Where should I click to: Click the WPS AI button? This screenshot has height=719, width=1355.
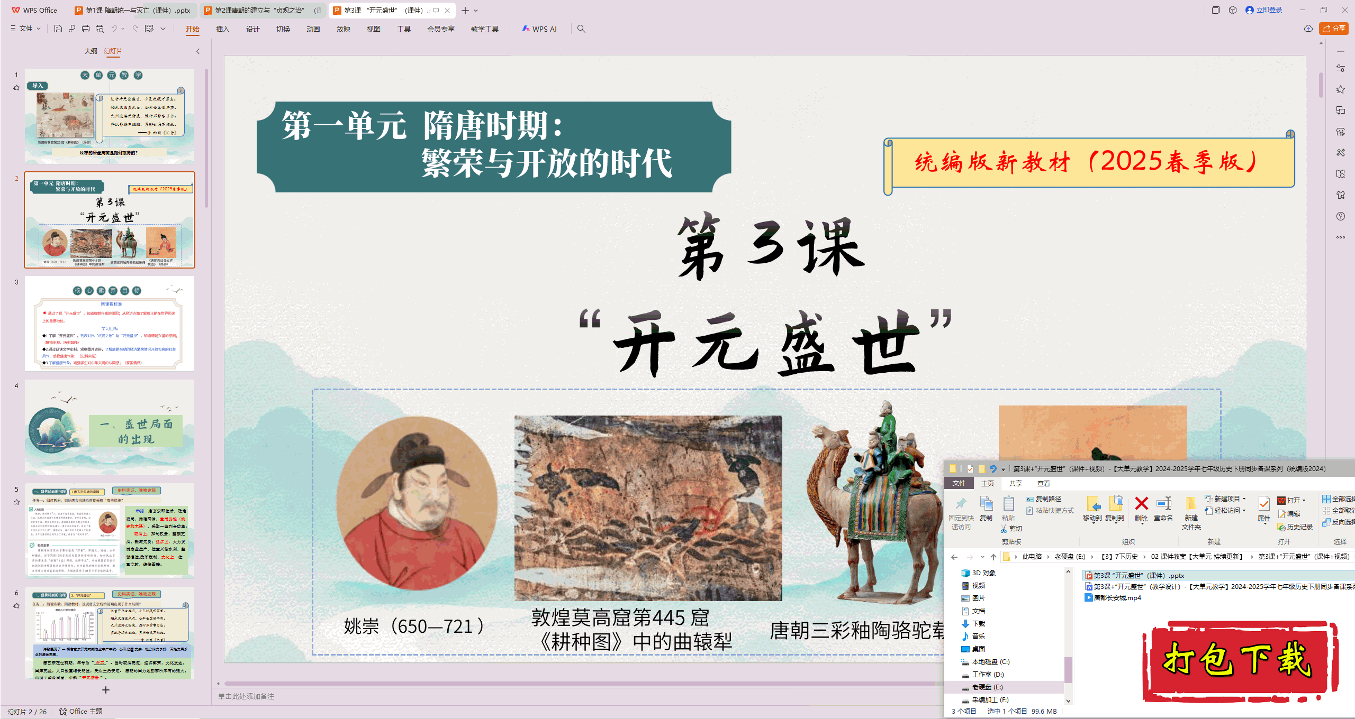coord(539,29)
